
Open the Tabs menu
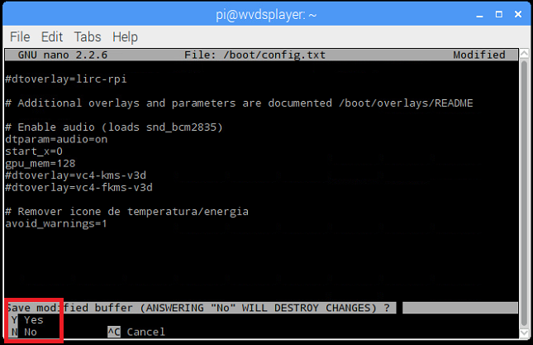(x=88, y=36)
